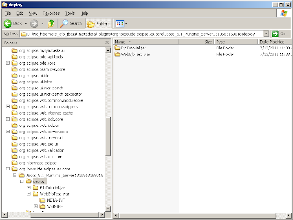Image resolution: width=293 pixels, height=220 pixels.
Task: Expand org.eclipse.pde.core tree node
Action: point(8,63)
